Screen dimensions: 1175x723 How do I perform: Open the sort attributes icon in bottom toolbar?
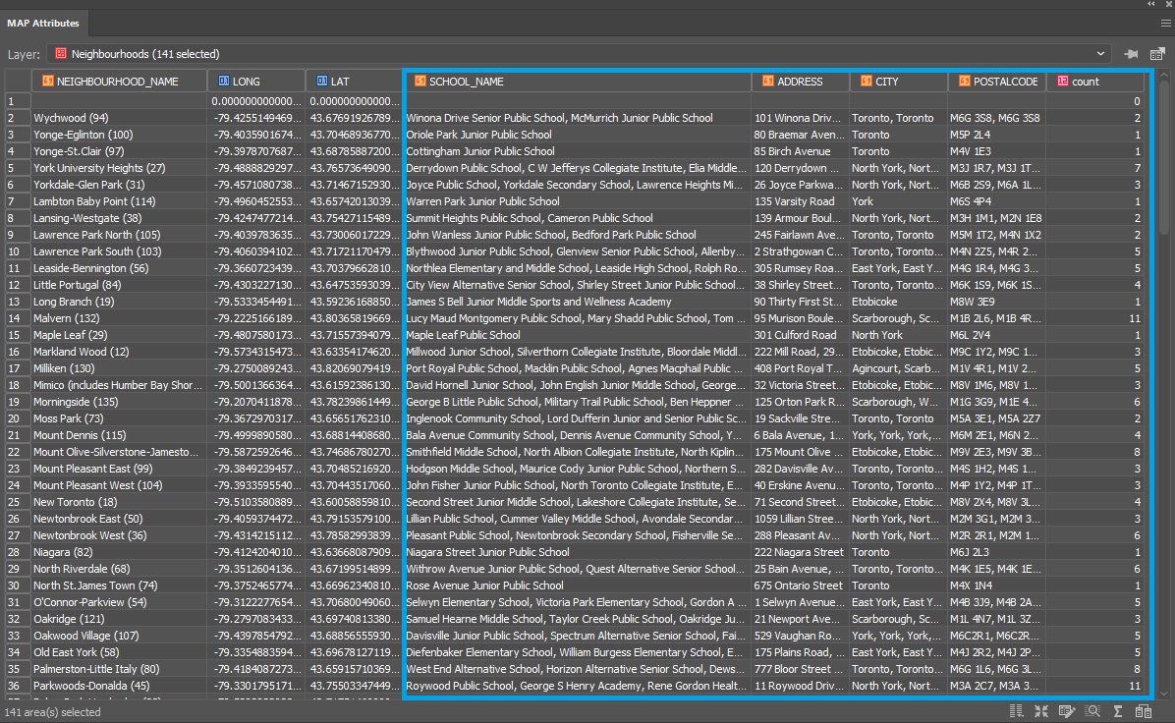1016,711
